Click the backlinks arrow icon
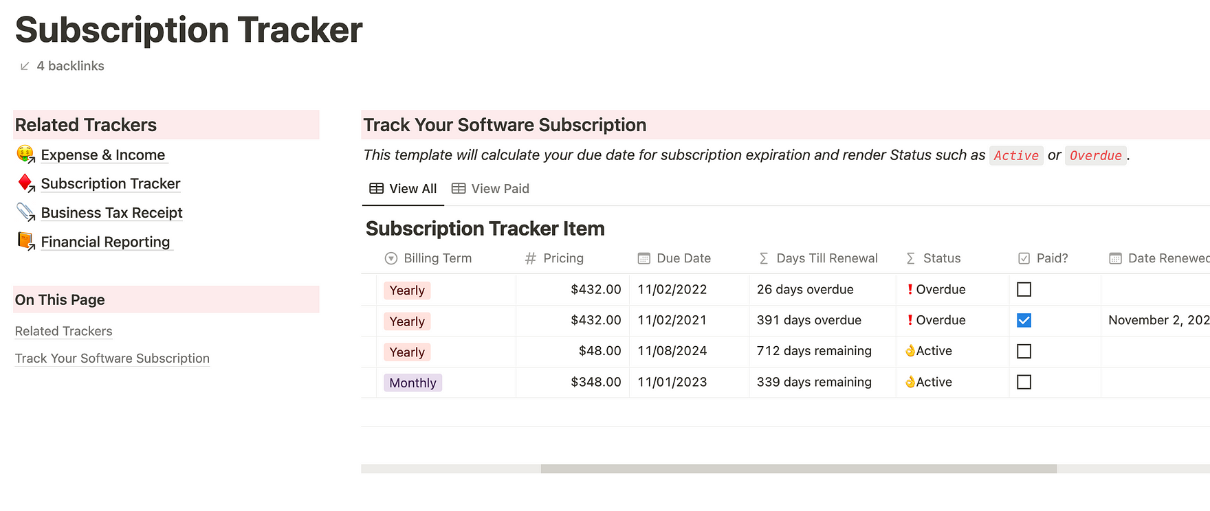The width and height of the screenshot is (1210, 511). click(25, 66)
